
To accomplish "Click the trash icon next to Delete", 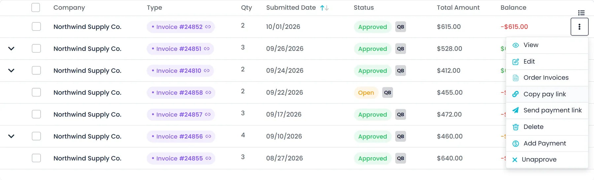I will (515, 127).
